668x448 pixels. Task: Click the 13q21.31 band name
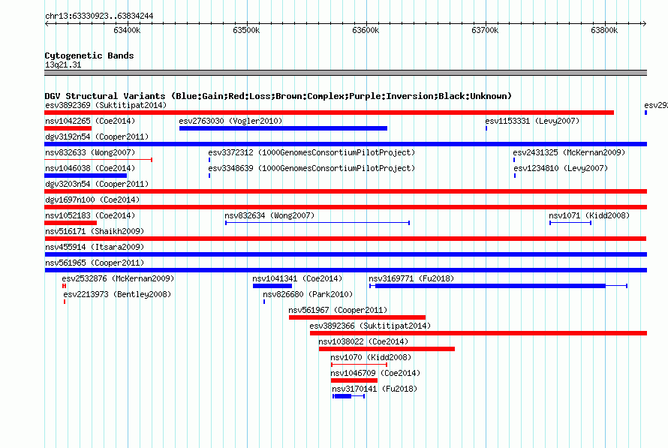(63, 65)
